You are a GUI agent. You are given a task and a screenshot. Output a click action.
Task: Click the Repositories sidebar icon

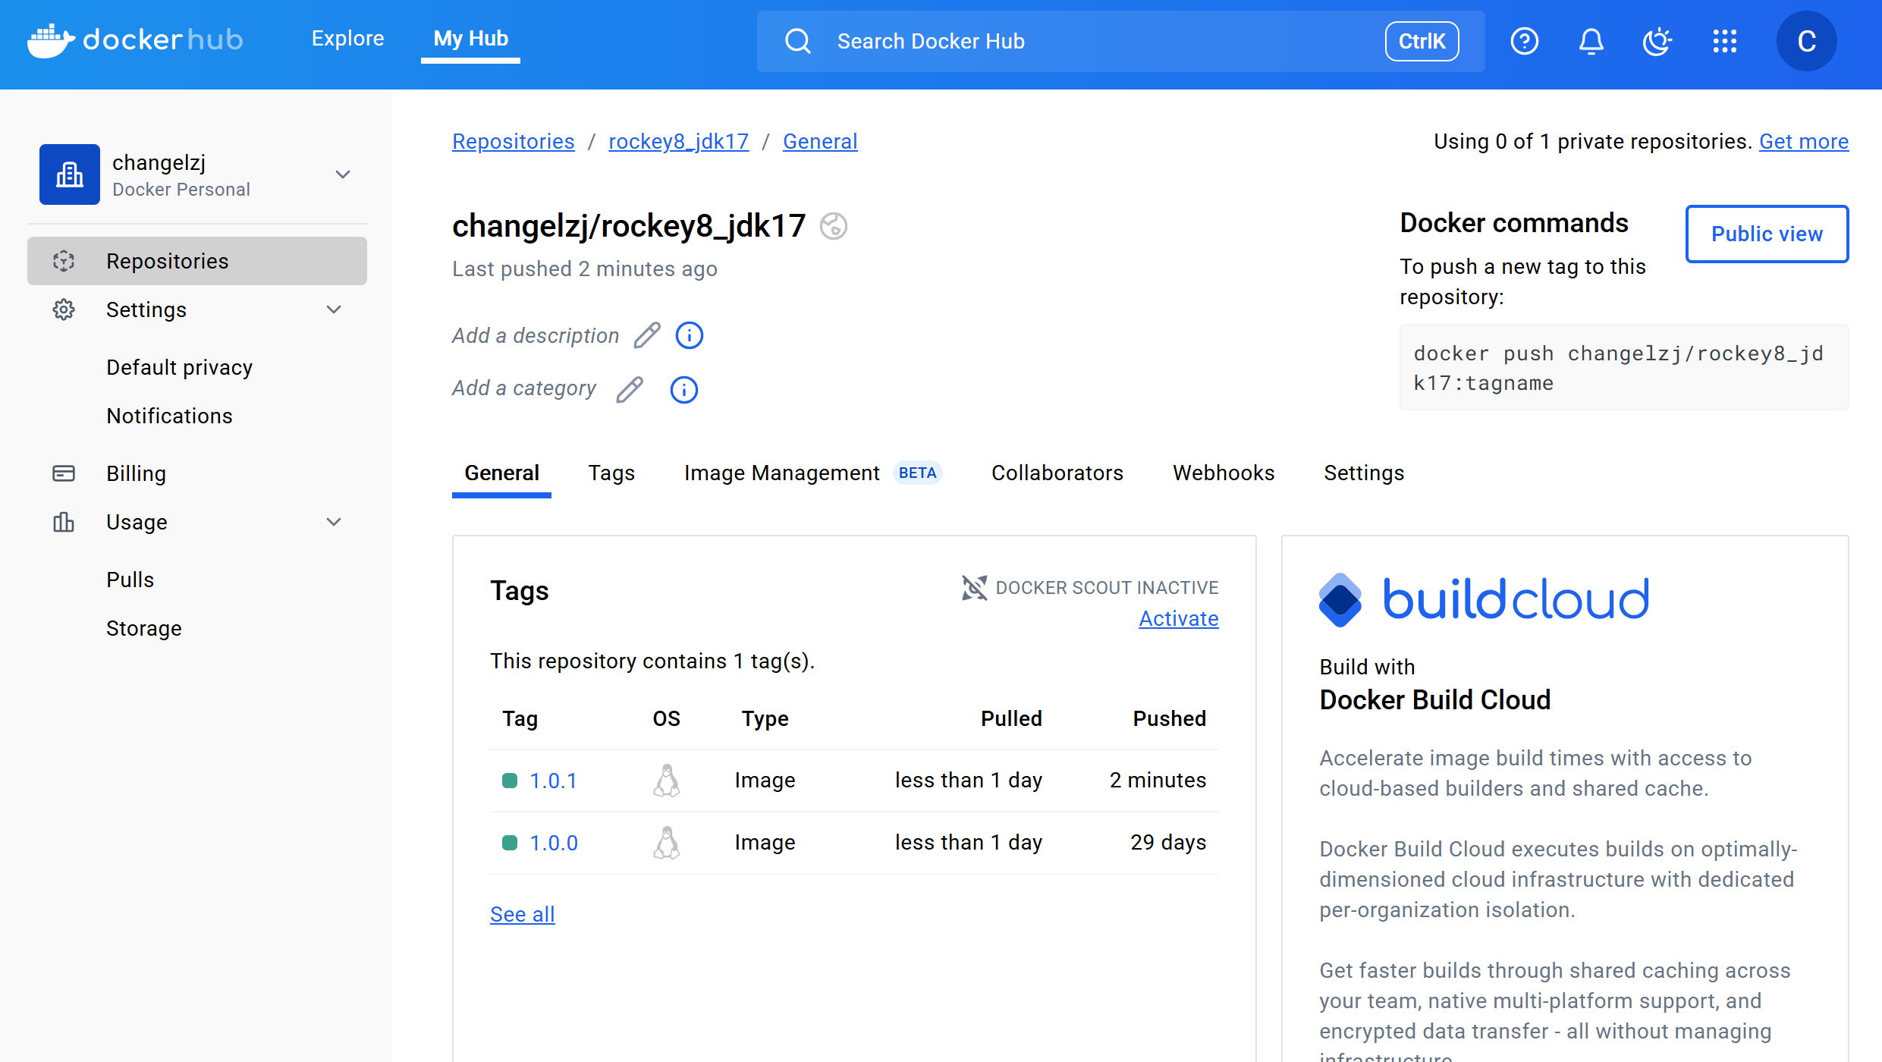pos(64,261)
